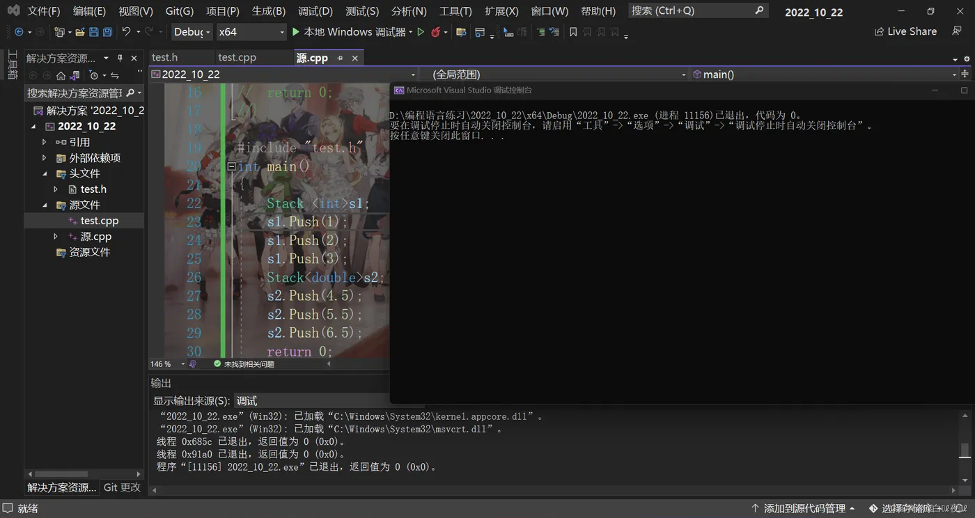The image size is (975, 518).
Task: Collapse the 头文件 folder
Action: pos(45,174)
